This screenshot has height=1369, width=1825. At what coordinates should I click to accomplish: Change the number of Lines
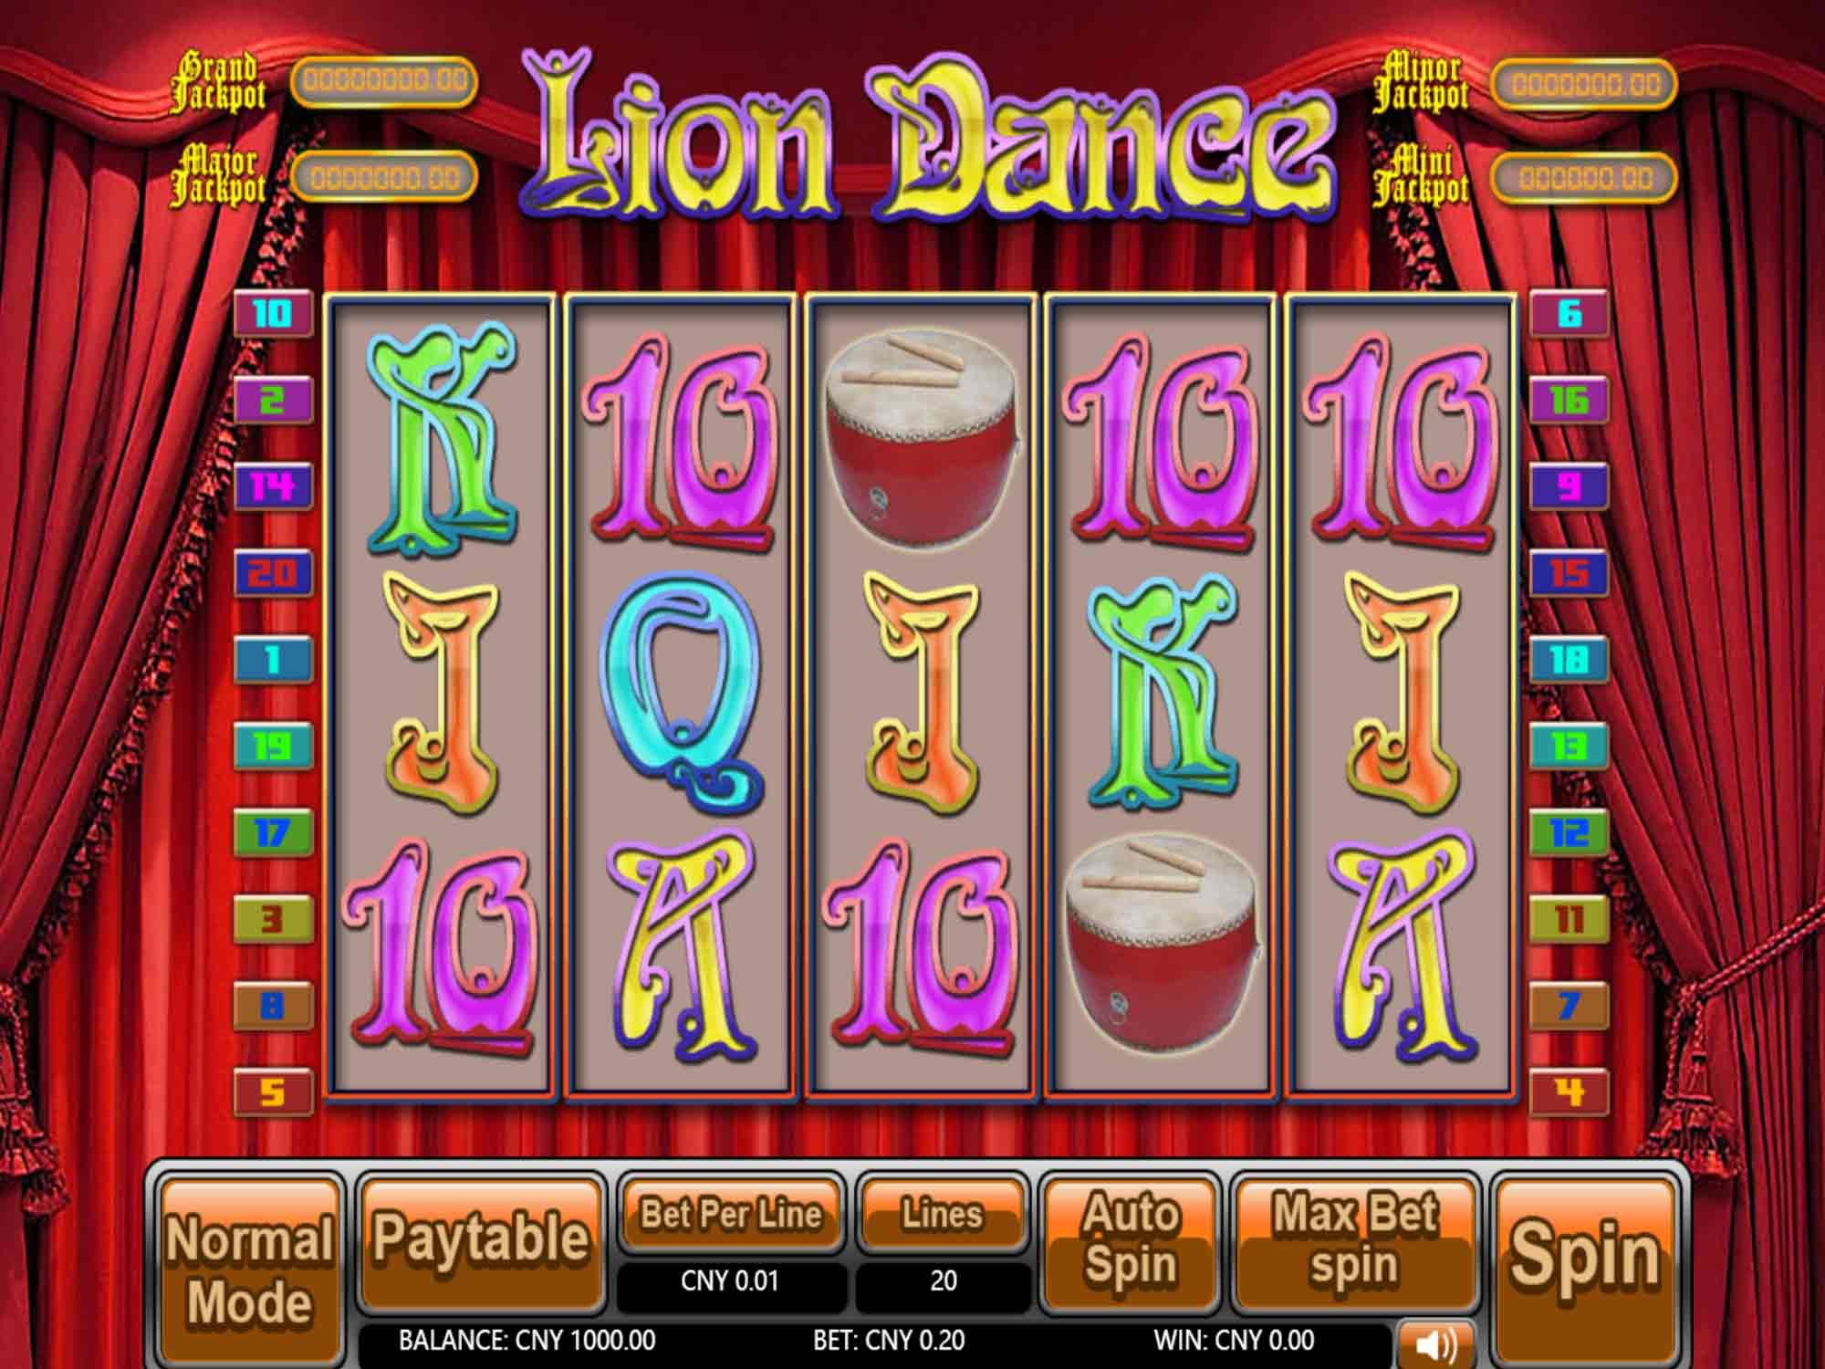pos(943,1216)
